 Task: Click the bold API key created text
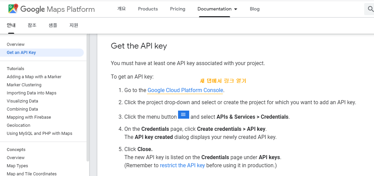tap(154, 138)
